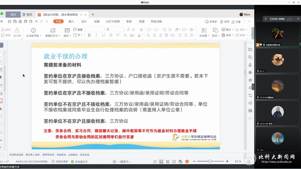Open the 插入 ribbon tab
This screenshot has width=301, height=169.
point(71,21)
